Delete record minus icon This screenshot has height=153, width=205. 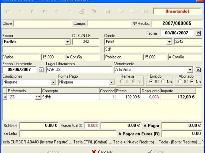click(70, 11)
